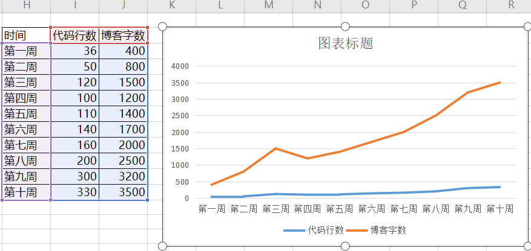The width and height of the screenshot is (531, 251).
Task: Click the cell containing 120
Action: coord(75,82)
